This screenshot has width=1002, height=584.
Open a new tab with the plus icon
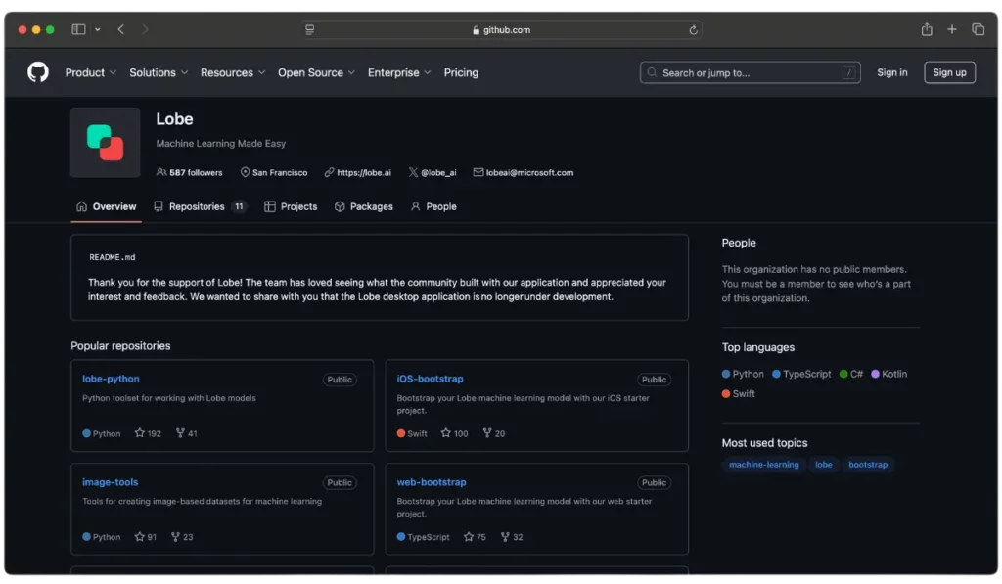tap(951, 29)
